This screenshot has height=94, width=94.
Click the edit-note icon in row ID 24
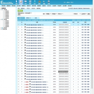pyautogui.click(x=25, y=45)
